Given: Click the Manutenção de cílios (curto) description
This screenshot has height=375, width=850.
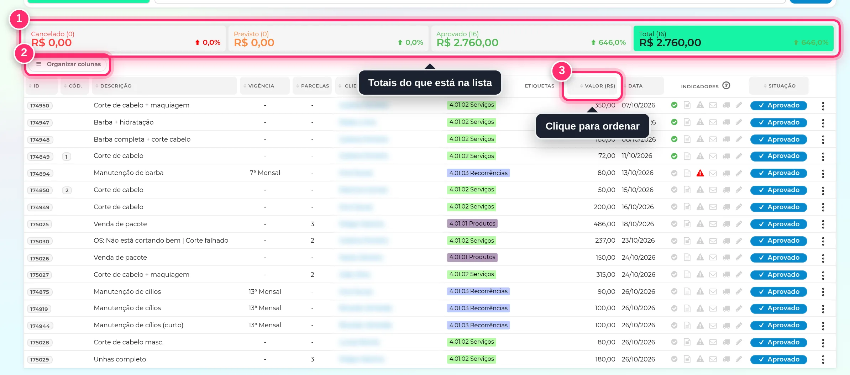Looking at the screenshot, I should 138,325.
